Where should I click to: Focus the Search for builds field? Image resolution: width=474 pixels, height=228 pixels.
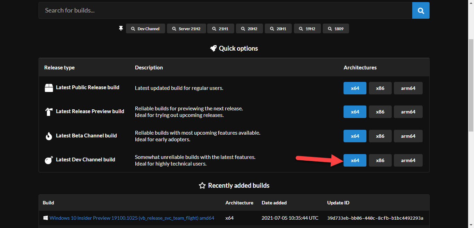click(x=225, y=10)
